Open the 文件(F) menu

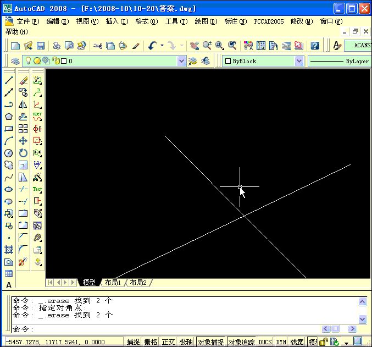click(x=28, y=21)
